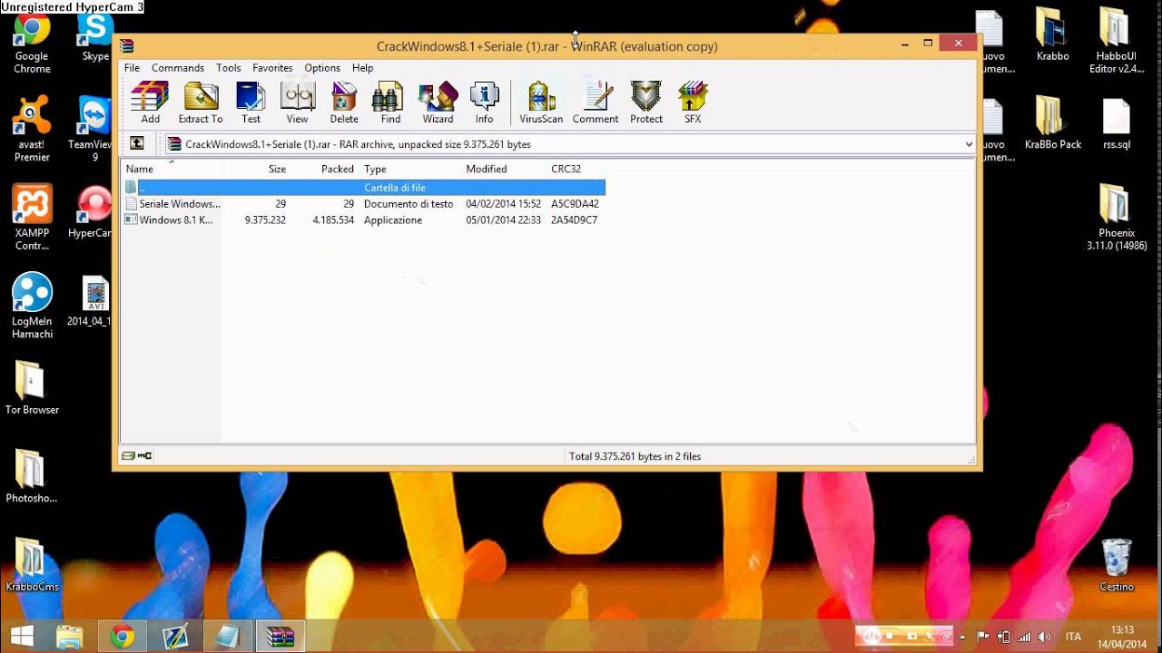Screen dimensions: 1162x653
Task: Select the parent folder '..' row
Action: (363, 187)
